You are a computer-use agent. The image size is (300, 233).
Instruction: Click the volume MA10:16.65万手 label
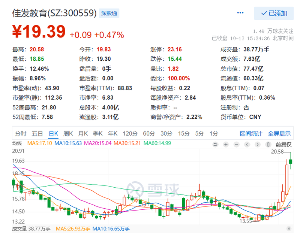tap(111, 229)
